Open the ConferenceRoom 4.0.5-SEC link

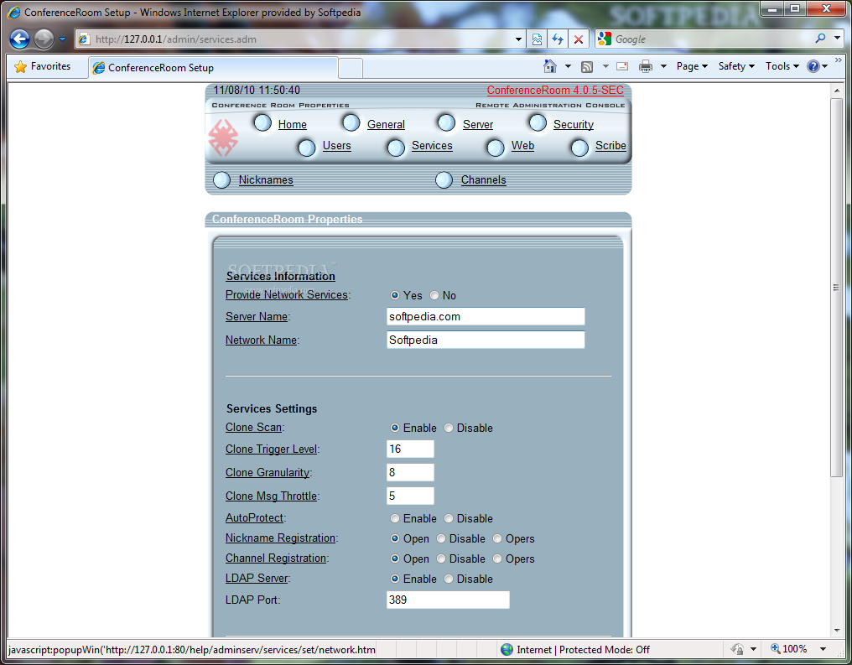tap(555, 91)
